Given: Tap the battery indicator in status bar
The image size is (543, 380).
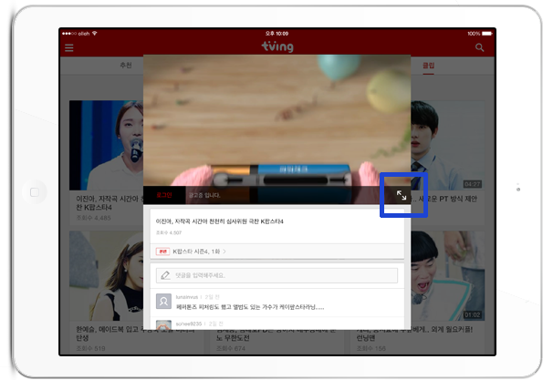Looking at the screenshot, I should tap(487, 34).
